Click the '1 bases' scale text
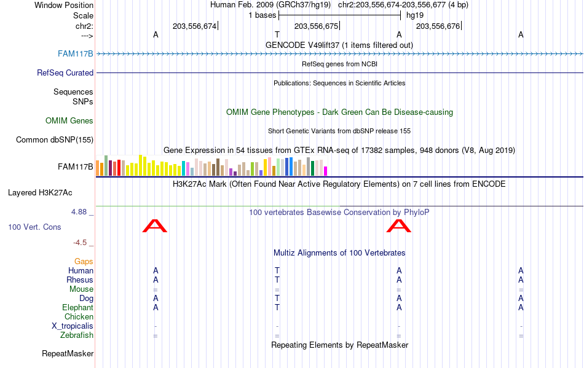The height and width of the screenshot is (368, 584). (262, 15)
